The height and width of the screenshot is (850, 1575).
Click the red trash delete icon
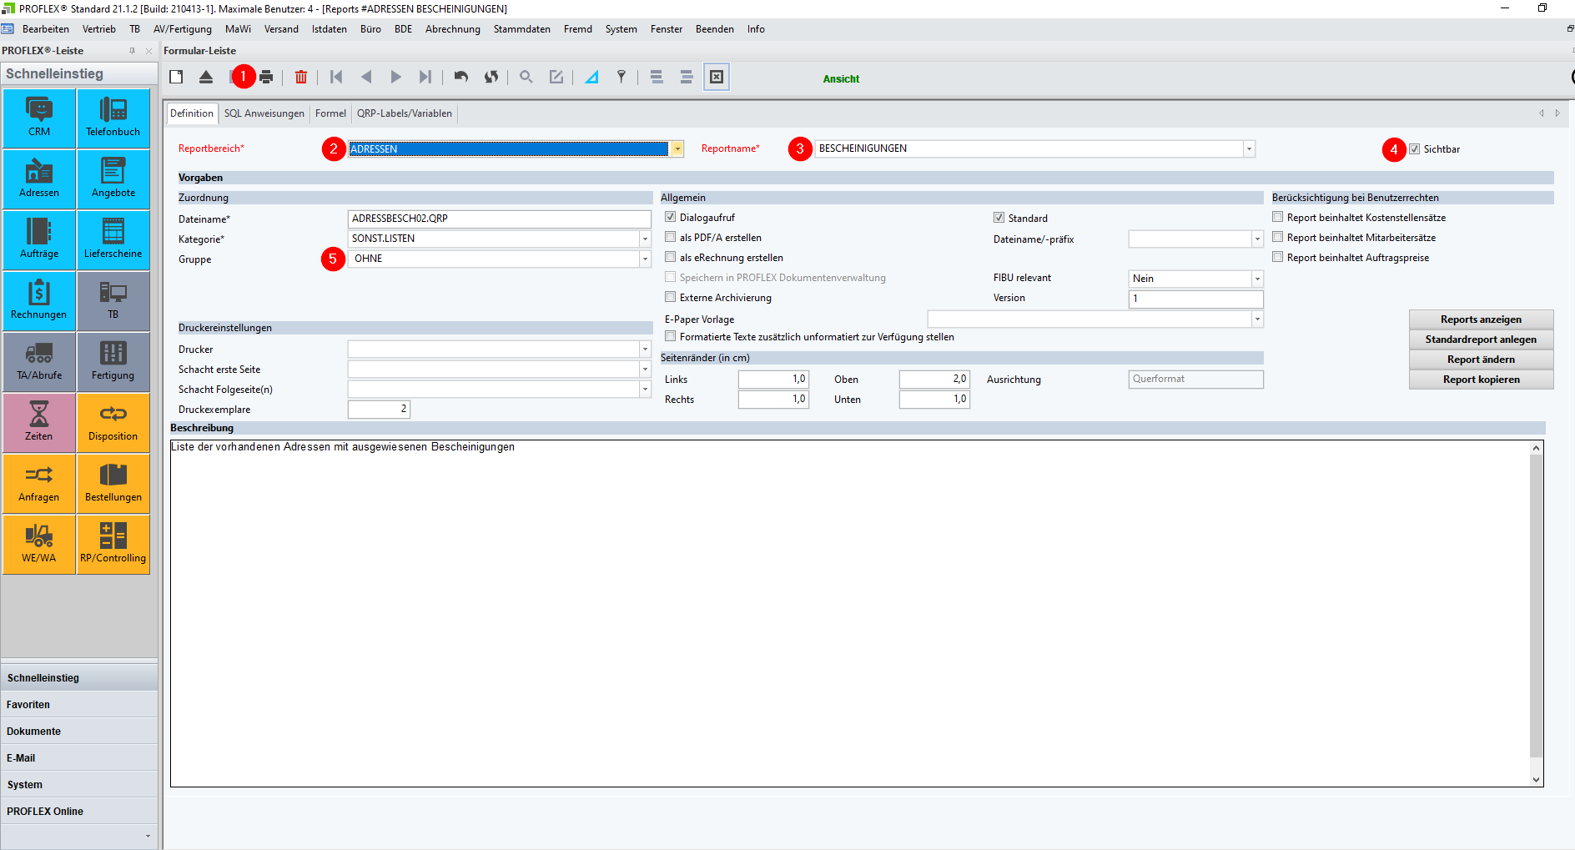point(301,78)
